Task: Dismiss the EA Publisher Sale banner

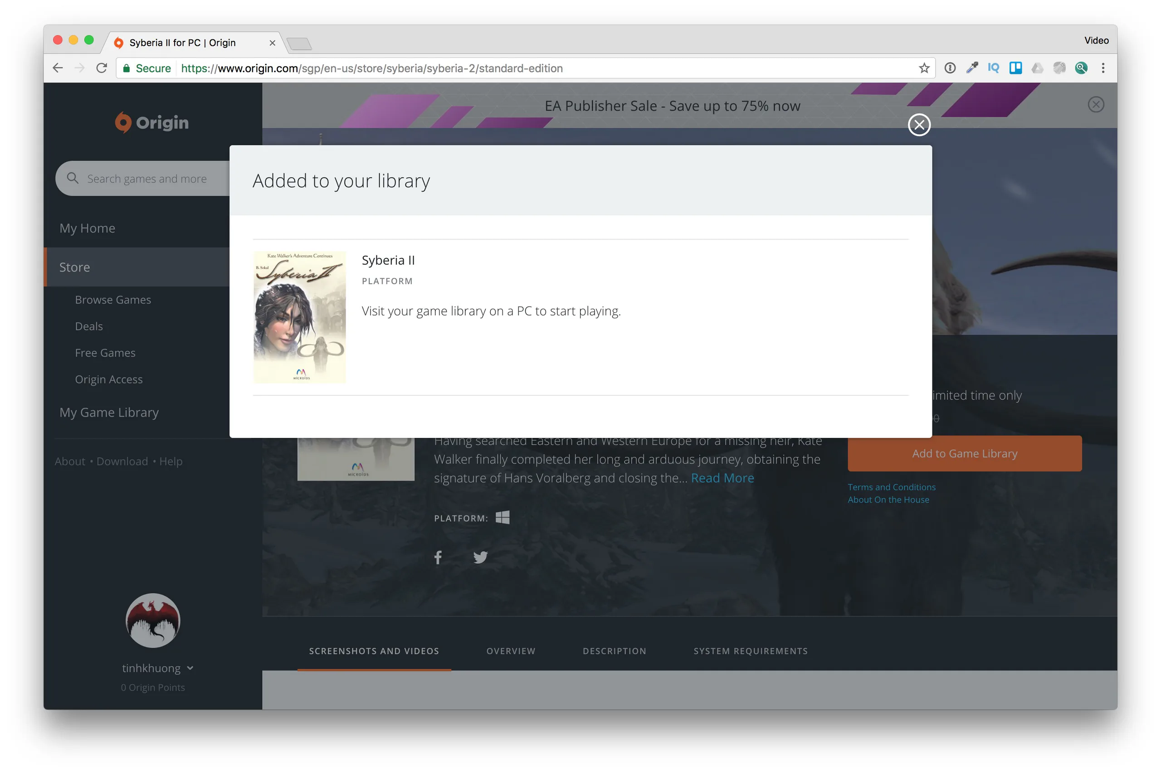Action: click(1096, 104)
